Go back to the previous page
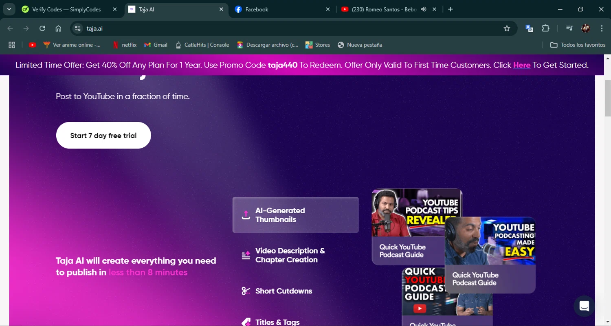The height and width of the screenshot is (326, 611). coord(10,28)
